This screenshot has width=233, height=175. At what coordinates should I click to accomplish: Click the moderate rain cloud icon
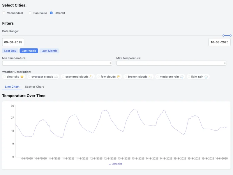click(182, 77)
